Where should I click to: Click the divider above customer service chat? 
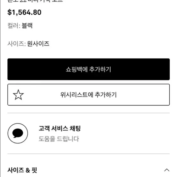point(89,113)
